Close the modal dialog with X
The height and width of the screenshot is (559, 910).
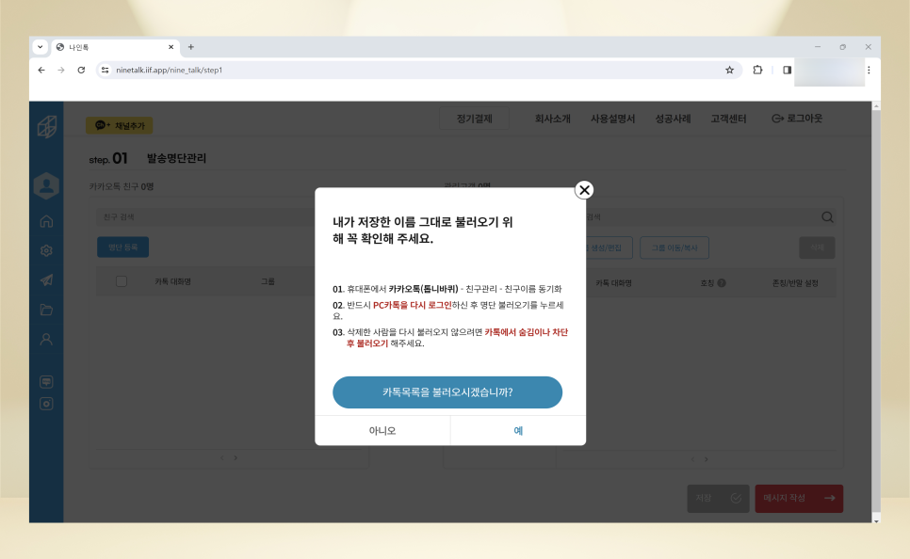pos(584,189)
